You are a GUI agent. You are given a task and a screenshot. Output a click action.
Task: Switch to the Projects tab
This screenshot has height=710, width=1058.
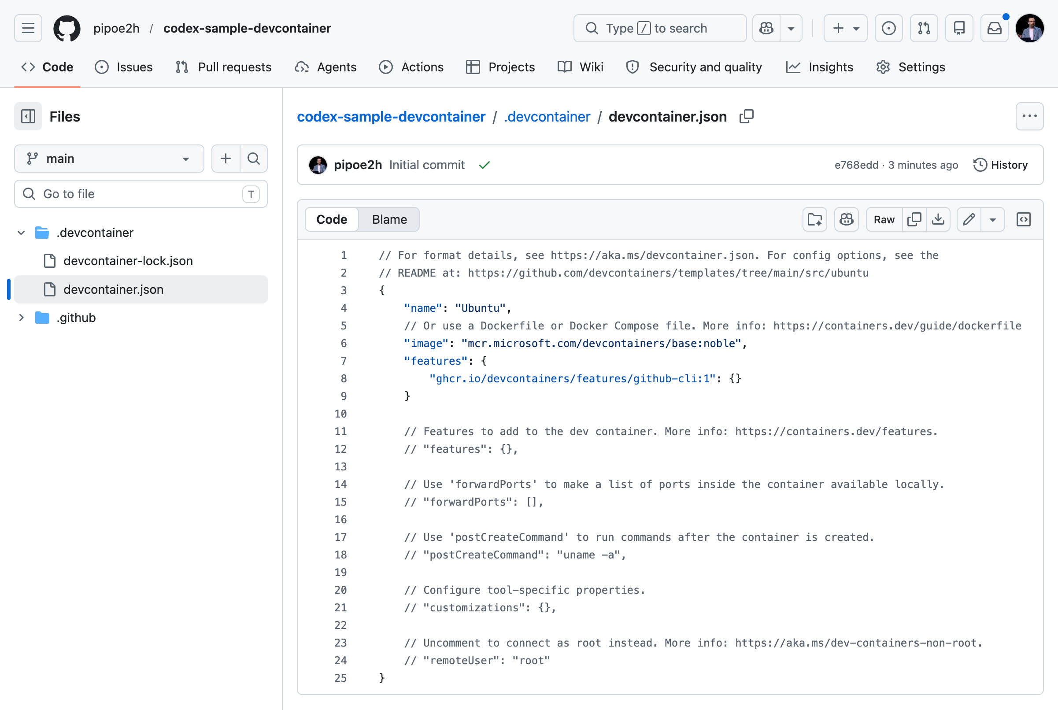(x=500, y=67)
